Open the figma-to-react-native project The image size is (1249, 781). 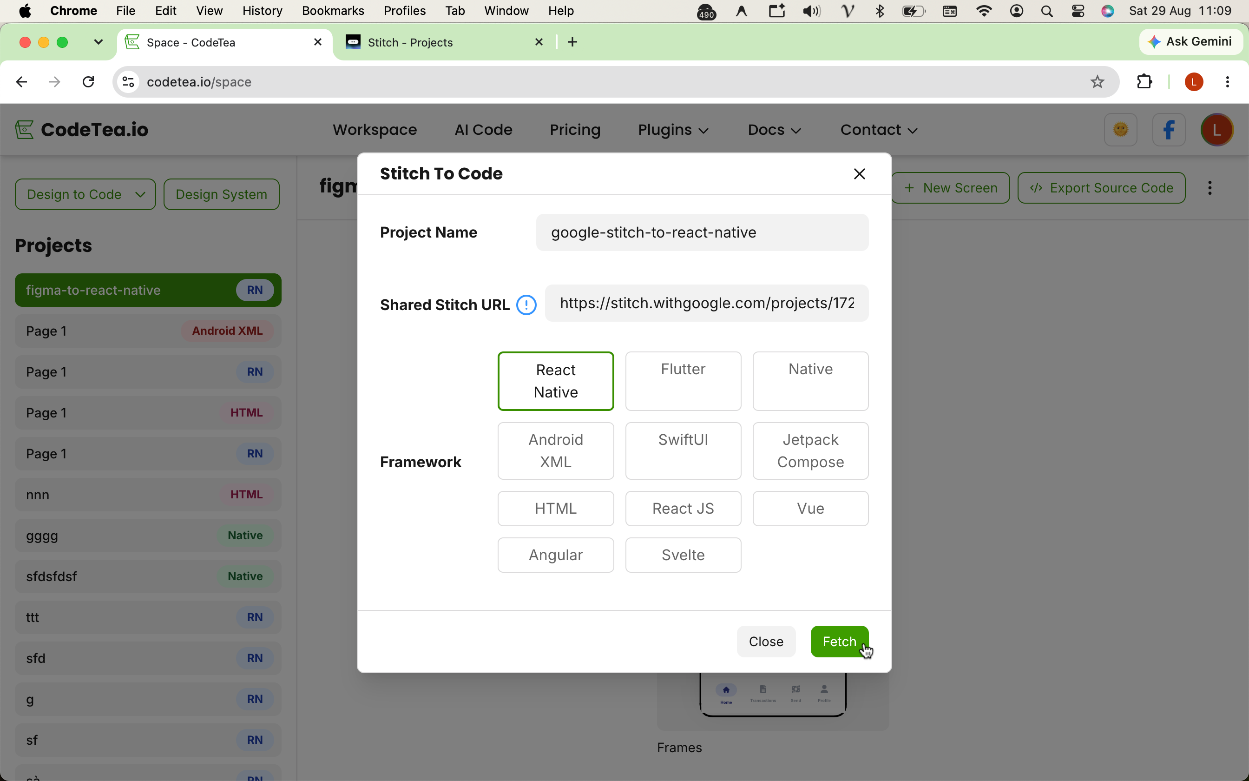tap(148, 290)
